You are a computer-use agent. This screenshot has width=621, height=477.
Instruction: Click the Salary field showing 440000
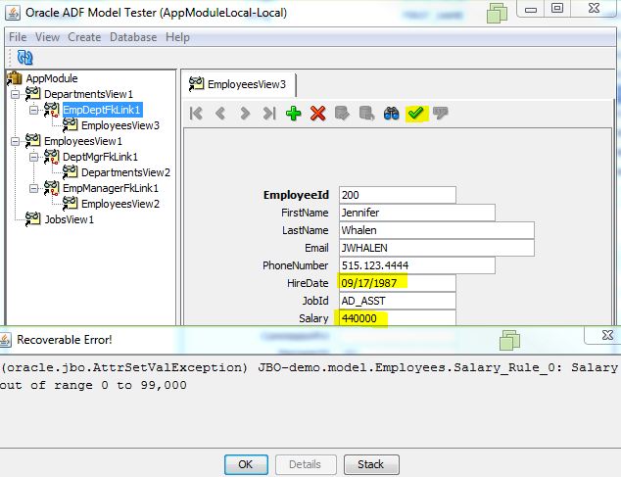point(398,318)
